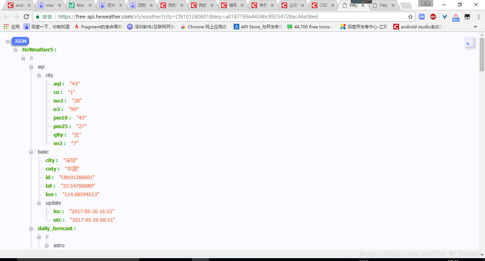
Task: Collapse the astro node
Action: click(47, 246)
